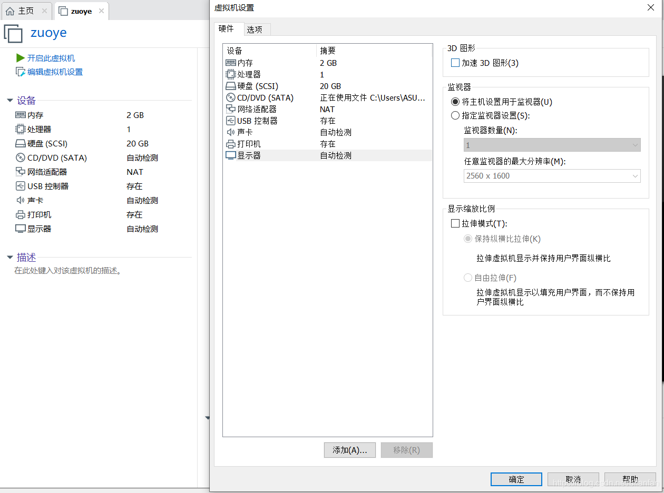This screenshot has width=664, height=493.
Task: Click the 设备 column header
Action: tap(269, 51)
